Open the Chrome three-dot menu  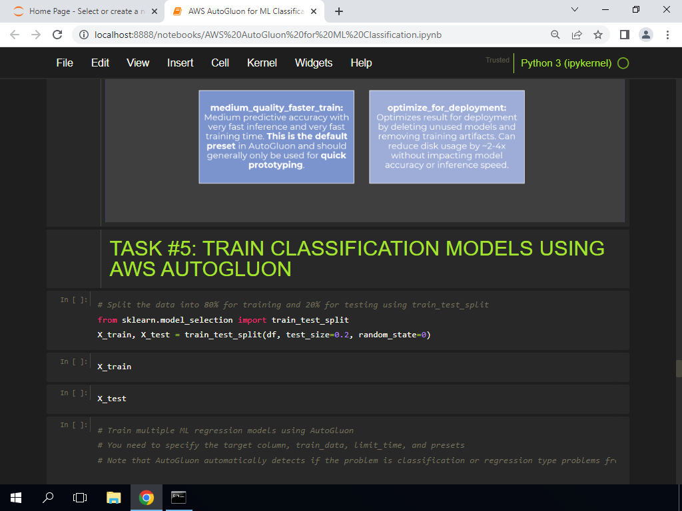pyautogui.click(x=667, y=35)
